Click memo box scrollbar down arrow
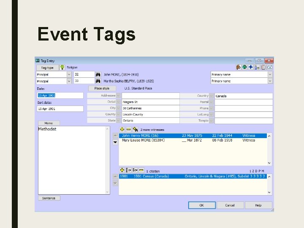This screenshot has width=304, height=228. pyautogui.click(x=107, y=192)
